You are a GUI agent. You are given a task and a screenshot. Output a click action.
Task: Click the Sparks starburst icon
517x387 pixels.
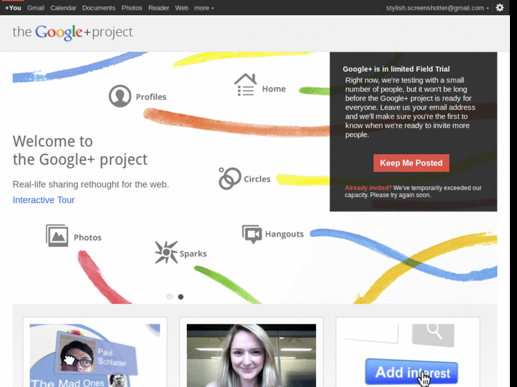[x=166, y=252]
